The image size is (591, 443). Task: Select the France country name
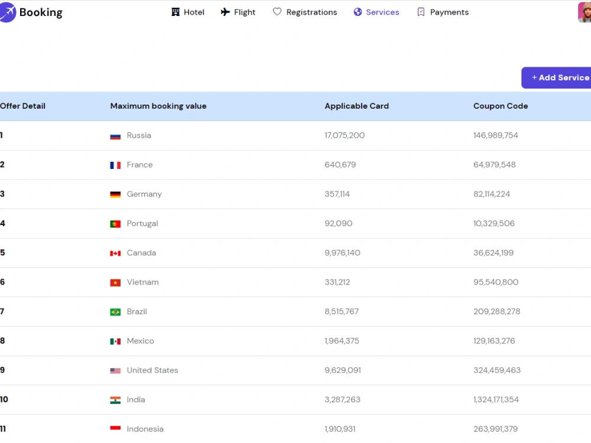pos(139,165)
